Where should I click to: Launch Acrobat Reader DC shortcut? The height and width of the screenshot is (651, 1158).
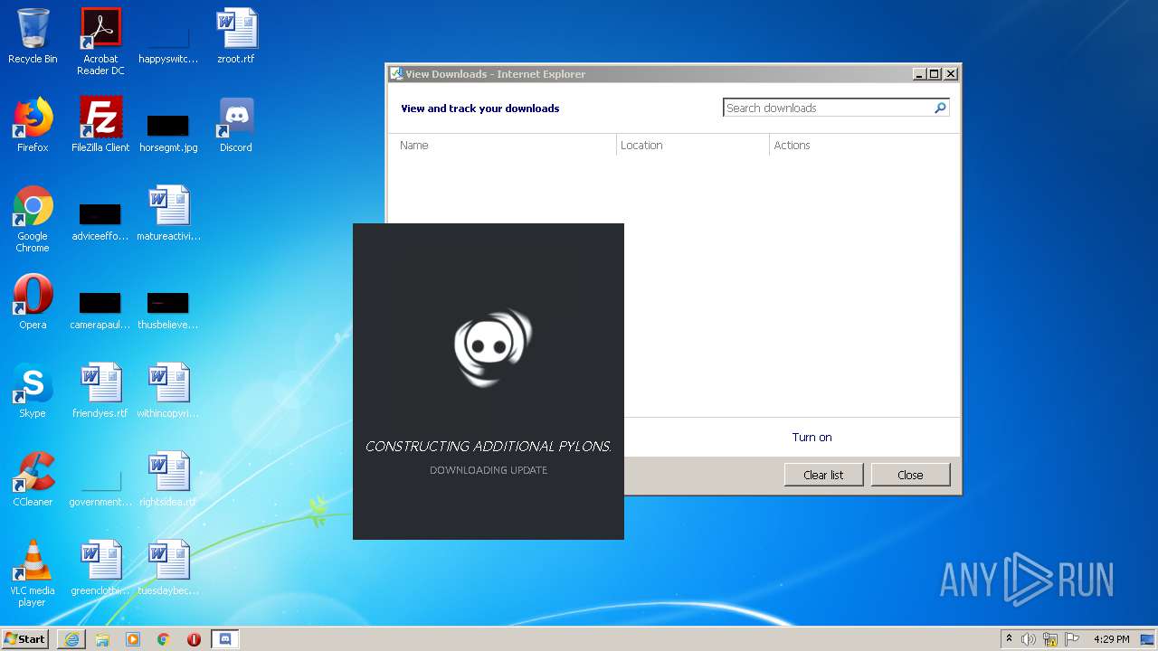pos(100,42)
